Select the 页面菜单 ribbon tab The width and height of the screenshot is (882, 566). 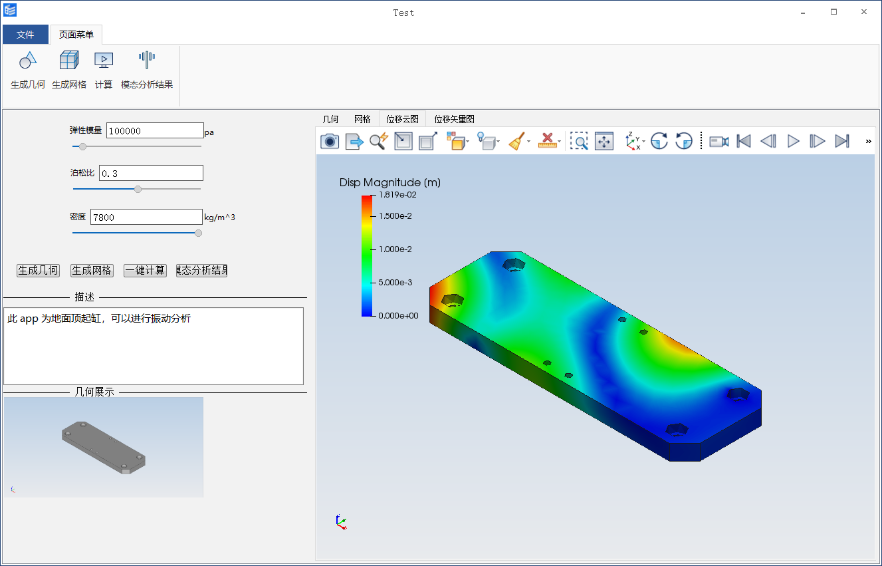(x=76, y=35)
